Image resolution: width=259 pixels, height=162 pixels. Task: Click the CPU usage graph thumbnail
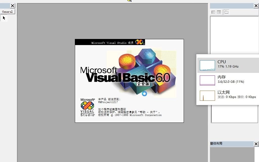tap(207, 65)
